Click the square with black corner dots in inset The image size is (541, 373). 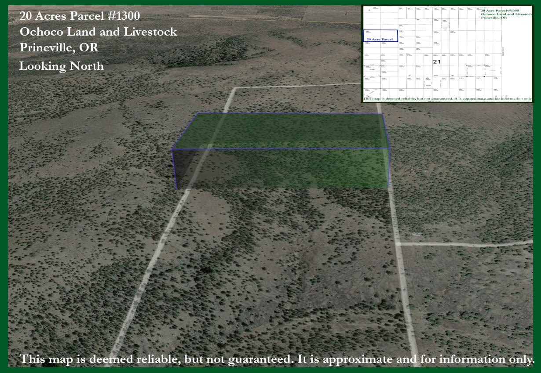point(475,71)
